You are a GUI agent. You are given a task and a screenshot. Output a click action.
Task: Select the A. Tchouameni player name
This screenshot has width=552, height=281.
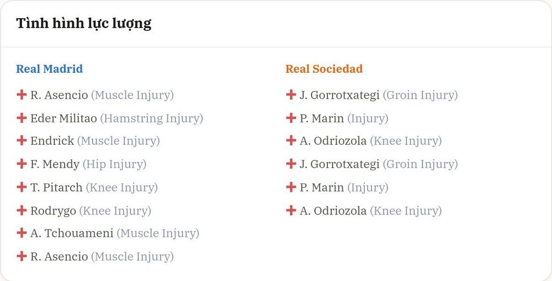72,233
